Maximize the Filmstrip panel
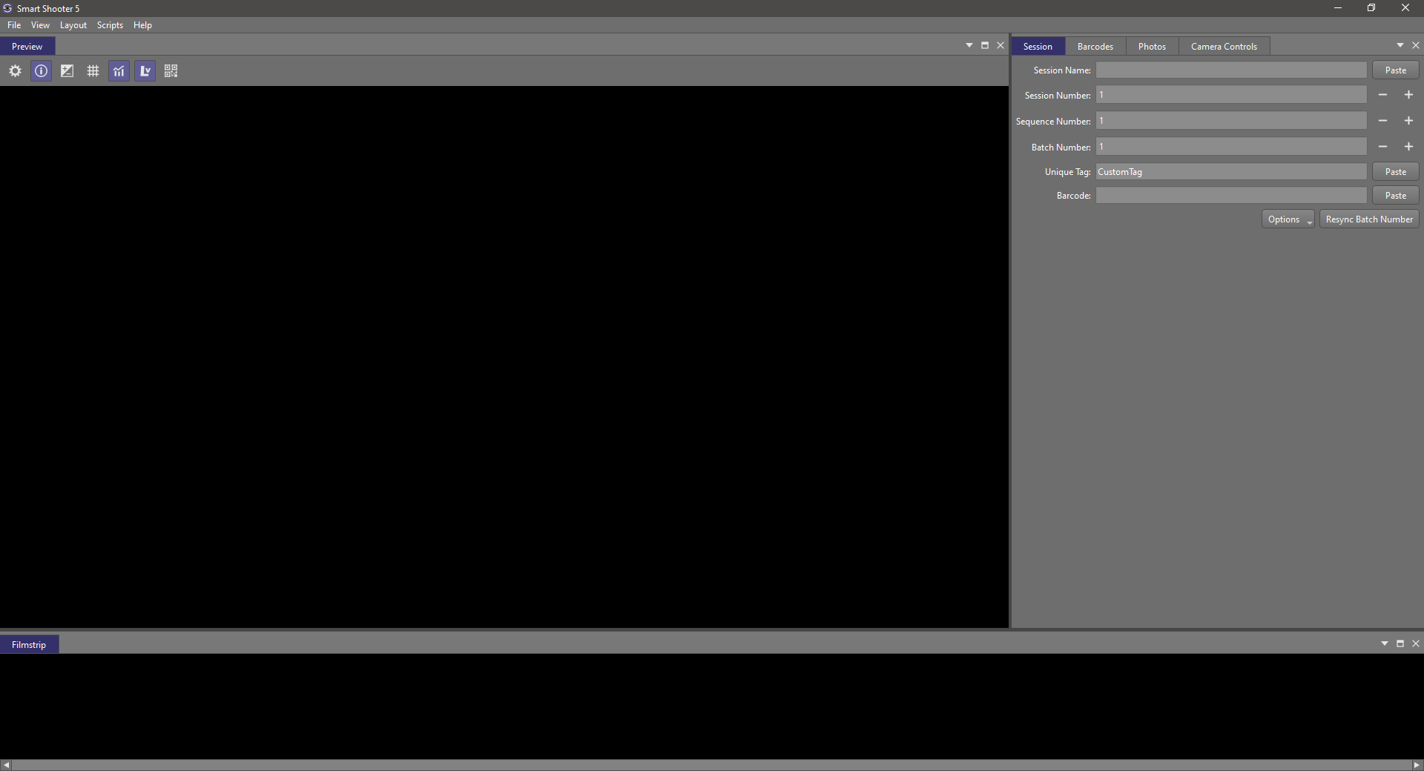Screen dimensions: 1424x771 coord(1400,643)
